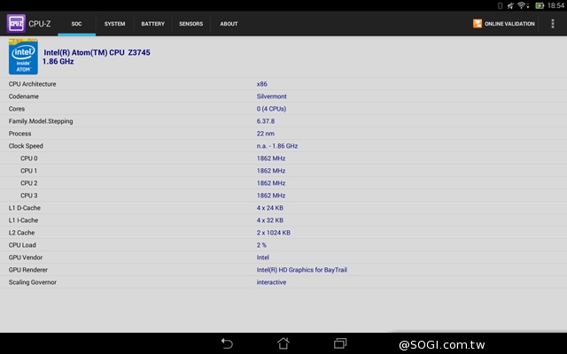Screen dimensions: 567x354
Task: Tap the n.a. - 1.86 GHz value
Action: [x=277, y=146]
